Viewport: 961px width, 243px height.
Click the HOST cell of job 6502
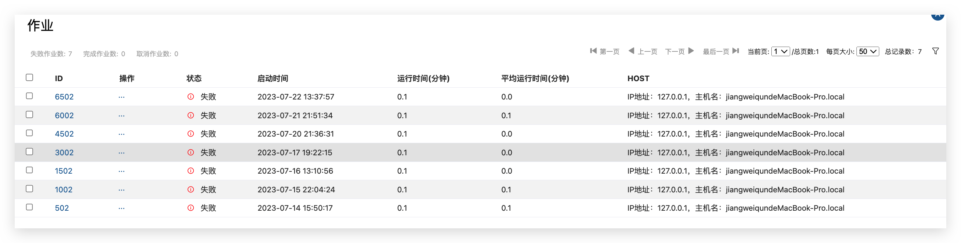(736, 97)
